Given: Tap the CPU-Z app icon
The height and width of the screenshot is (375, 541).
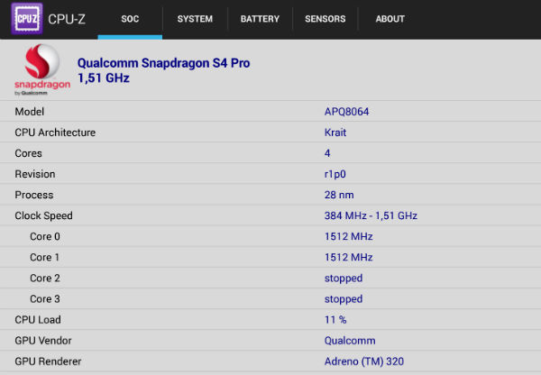Looking at the screenshot, I should point(26,19).
